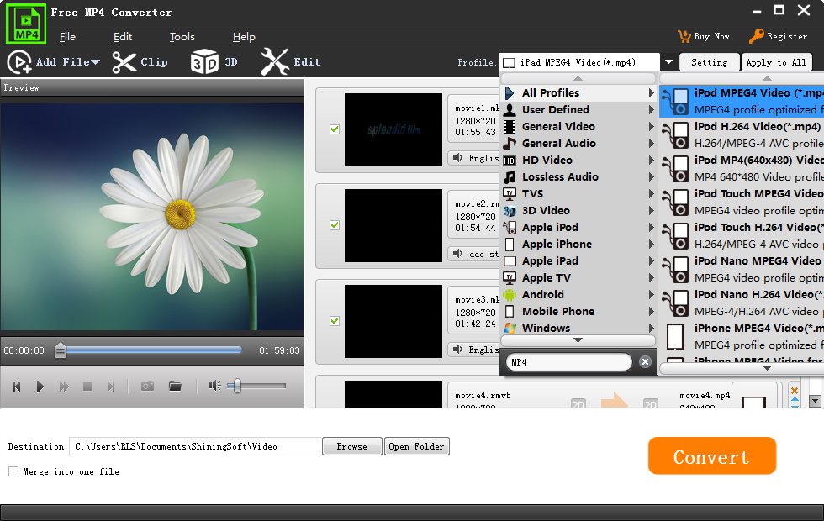Screen dimensions: 824x521
Task: Take a snapshot with camera icon
Action: (148, 386)
